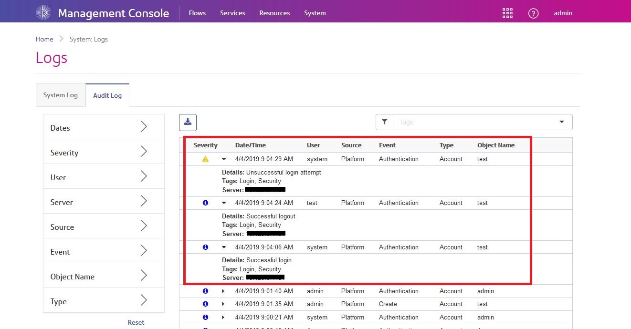Collapse the 9:04:24 AM log entry details
631x329 pixels.
tap(223, 203)
